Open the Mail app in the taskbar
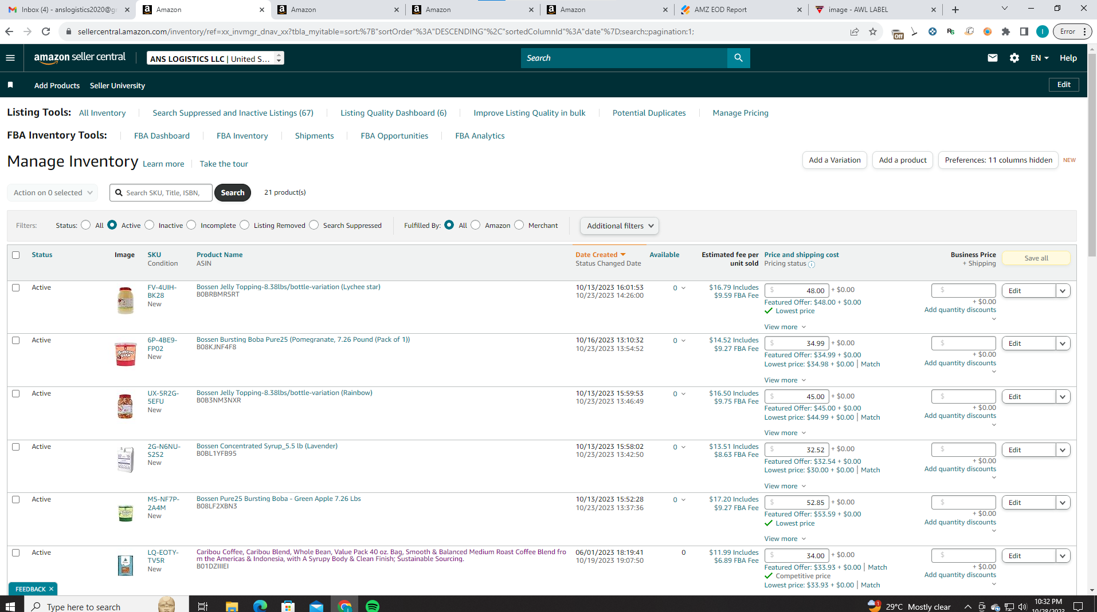 (316, 606)
